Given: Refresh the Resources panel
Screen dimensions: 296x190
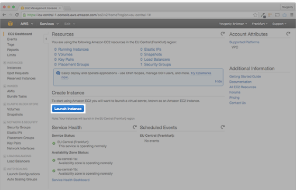Looking at the screenshot, I should tap(223, 34).
